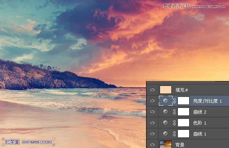Click the 色阶 1 adjustment icon

[x=165, y=122]
